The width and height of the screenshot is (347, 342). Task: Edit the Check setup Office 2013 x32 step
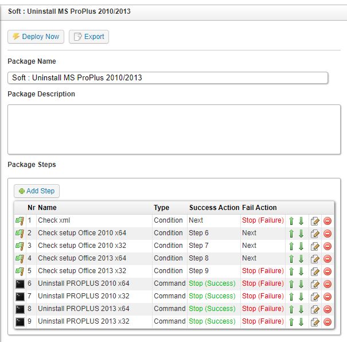coord(315,271)
